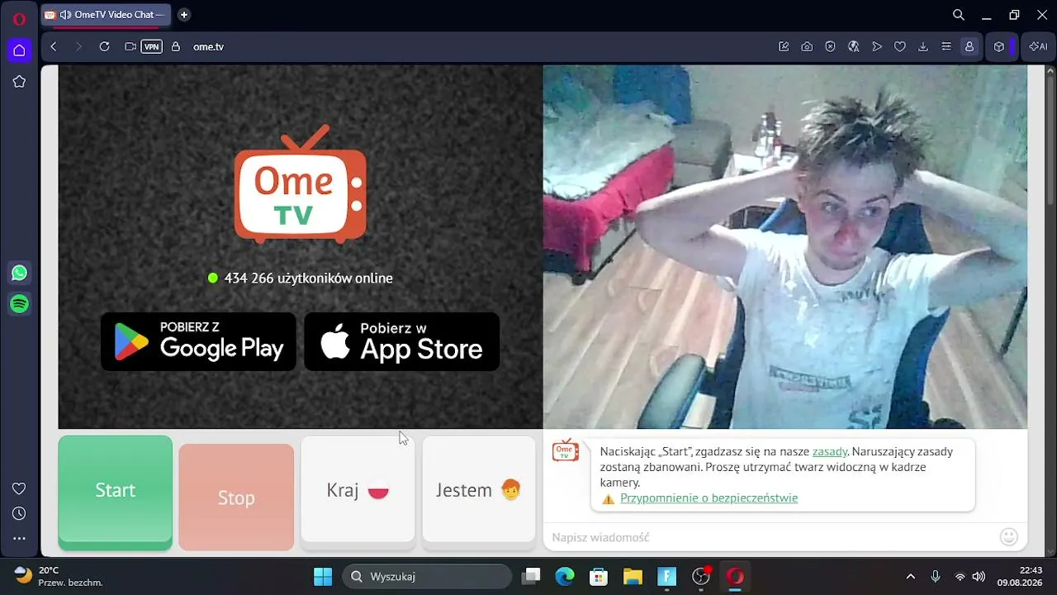
Task: Click the Wyszukaj taskbar search box
Action: (x=427, y=576)
